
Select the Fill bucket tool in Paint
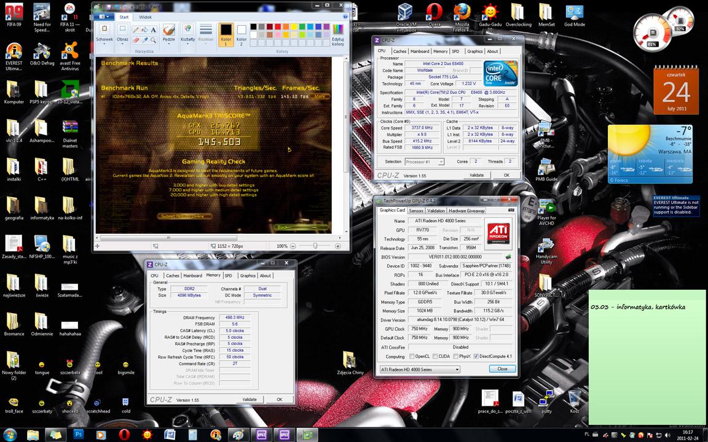(x=144, y=29)
